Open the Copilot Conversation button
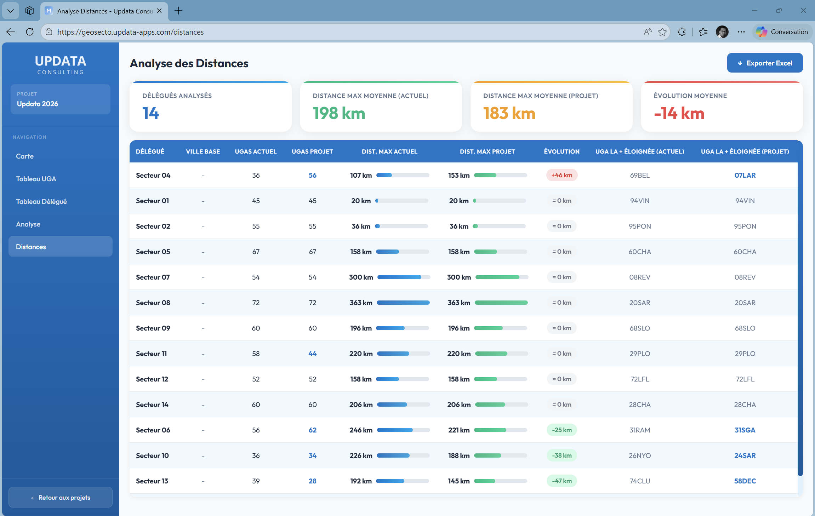 [x=782, y=32]
